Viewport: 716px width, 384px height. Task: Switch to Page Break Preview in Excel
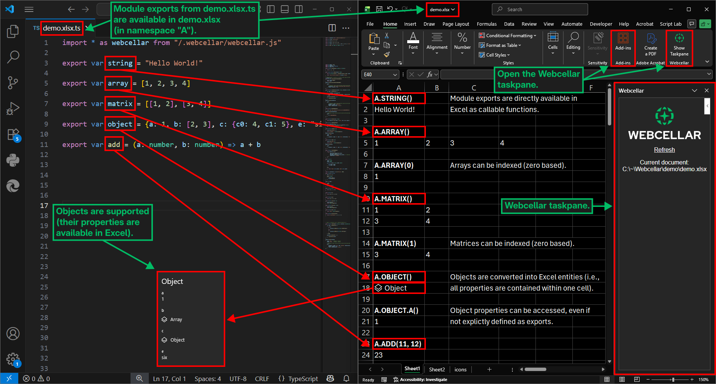tap(637, 380)
